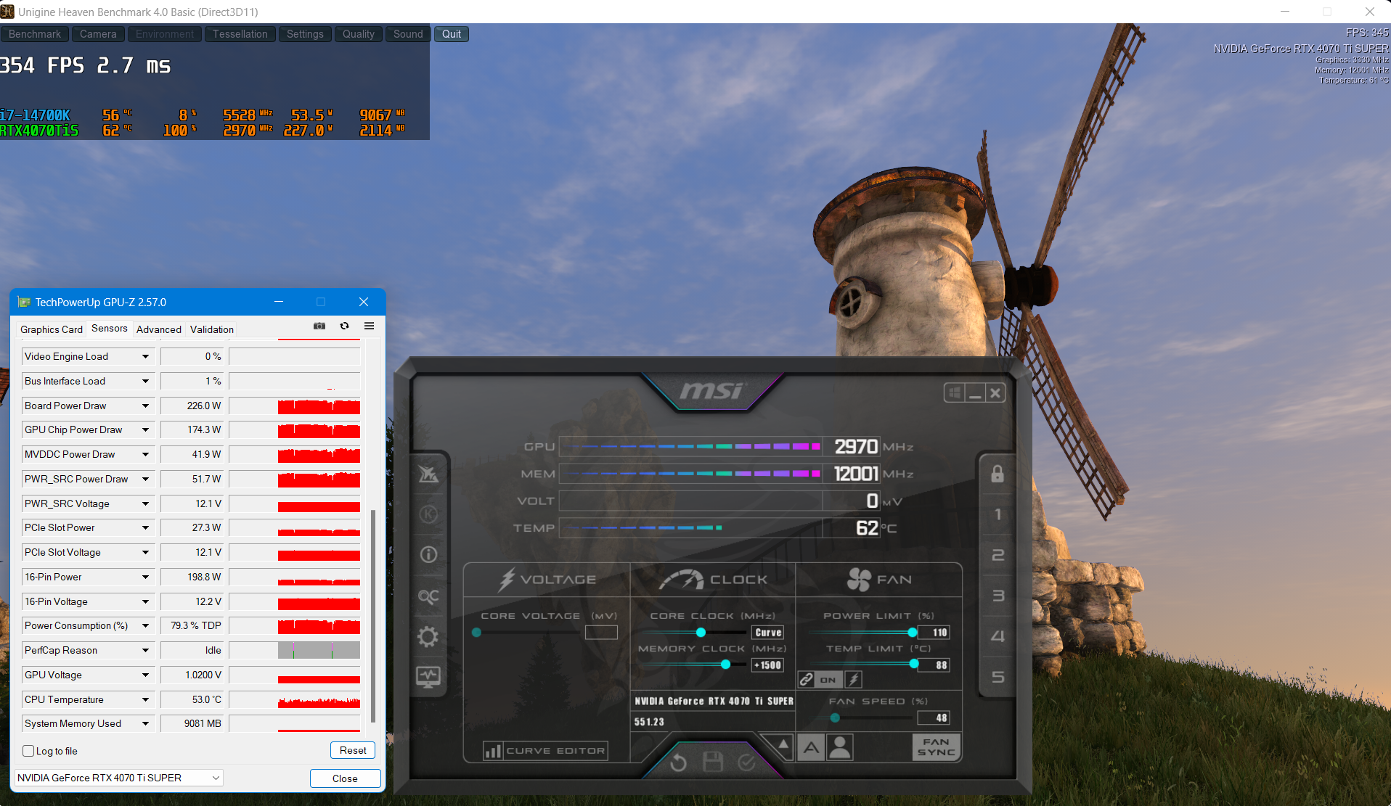Switch to the Graphics Card tab
The height and width of the screenshot is (806, 1391).
pyautogui.click(x=52, y=329)
